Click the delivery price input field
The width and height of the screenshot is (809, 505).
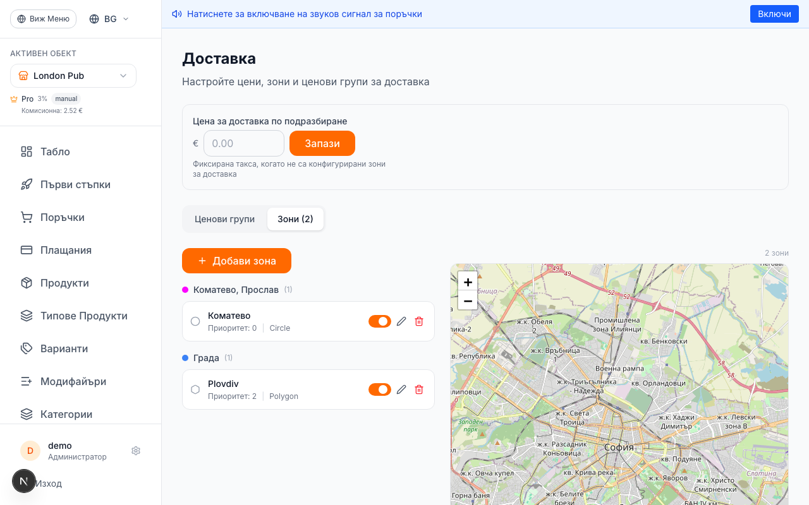click(243, 143)
